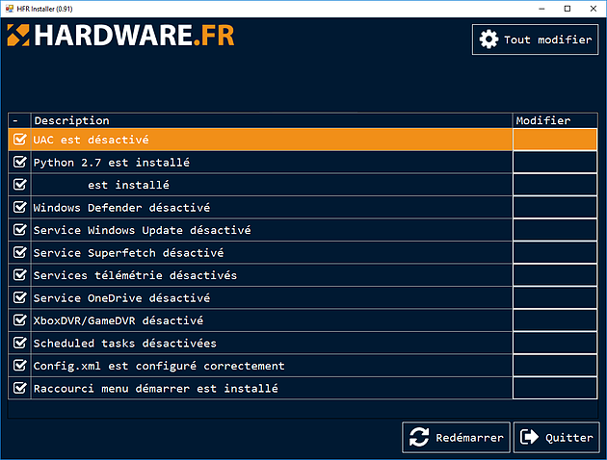Select Service OneDrive désactivé text

click(121, 298)
